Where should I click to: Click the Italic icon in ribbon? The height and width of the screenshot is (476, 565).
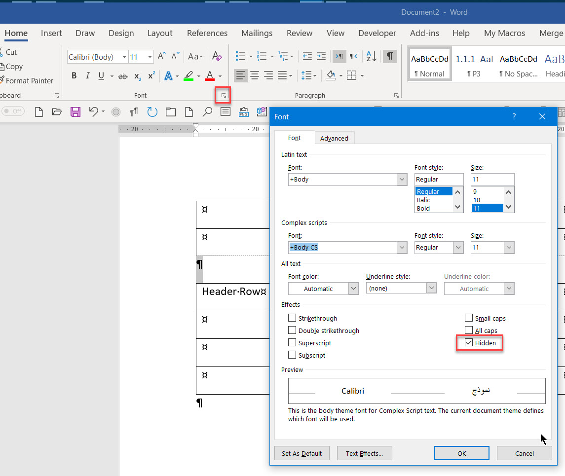tap(88, 76)
